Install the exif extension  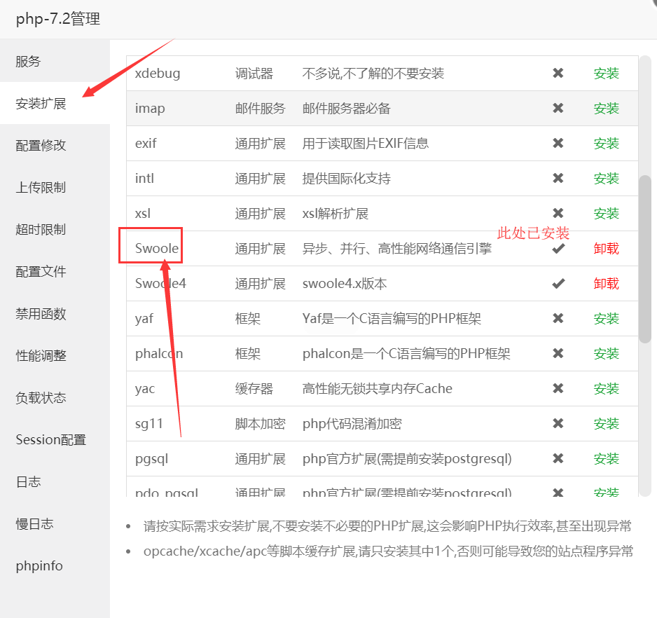pos(606,144)
